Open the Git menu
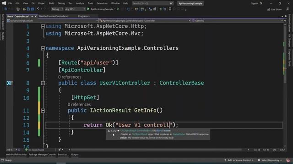Screen dimensions: 293x164 (x=33, y=3)
